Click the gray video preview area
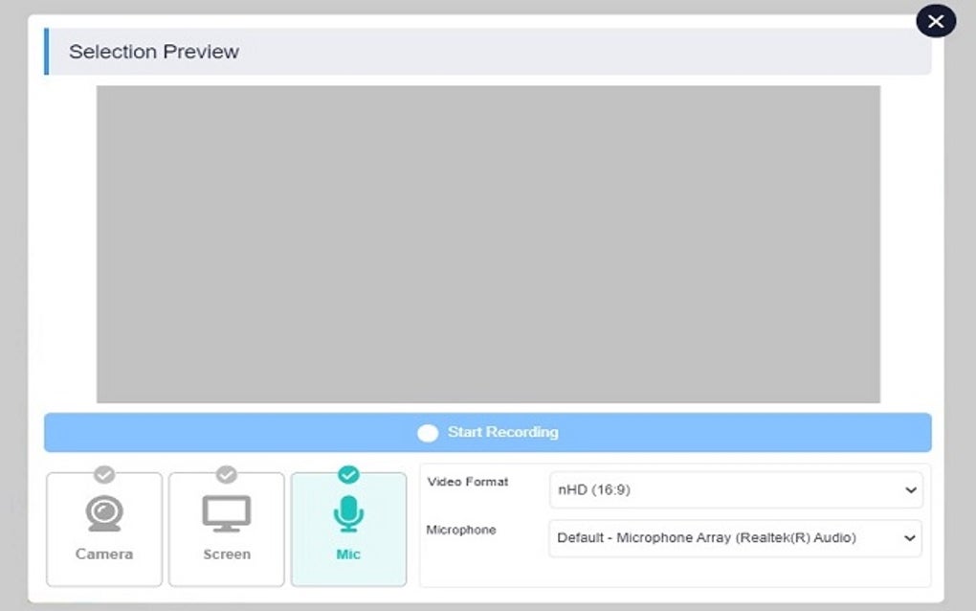 (488, 244)
